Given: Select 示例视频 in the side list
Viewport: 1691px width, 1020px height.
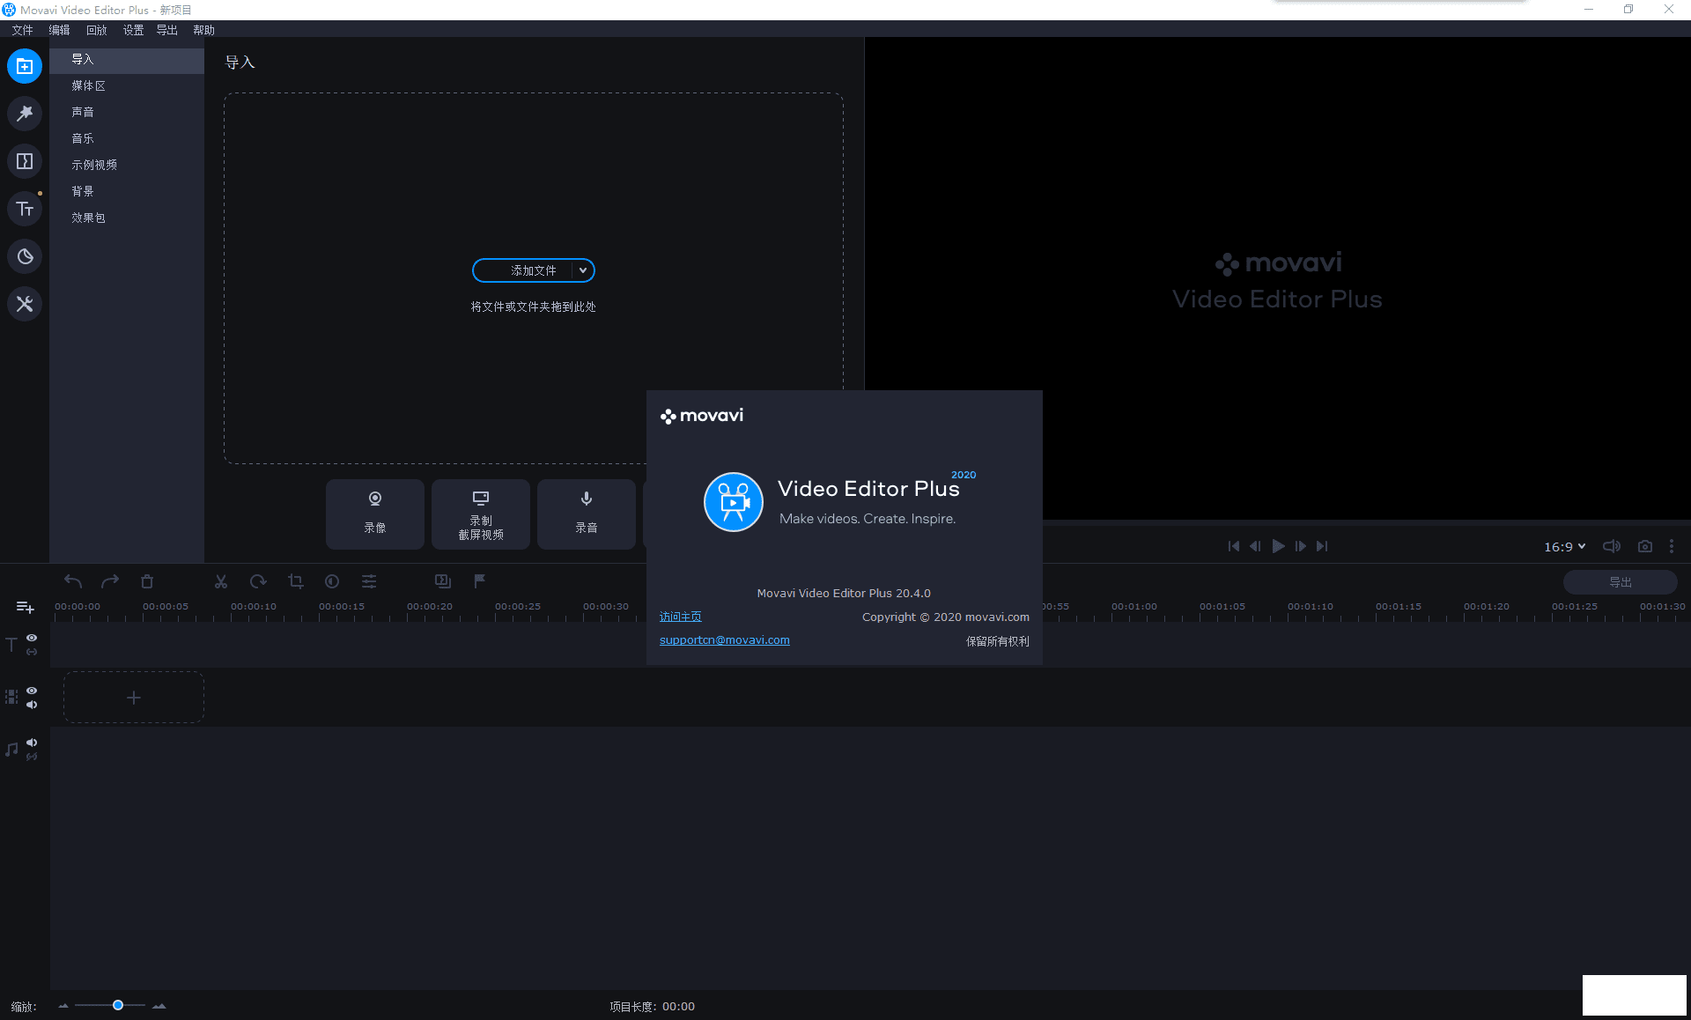Looking at the screenshot, I should 127,166.
